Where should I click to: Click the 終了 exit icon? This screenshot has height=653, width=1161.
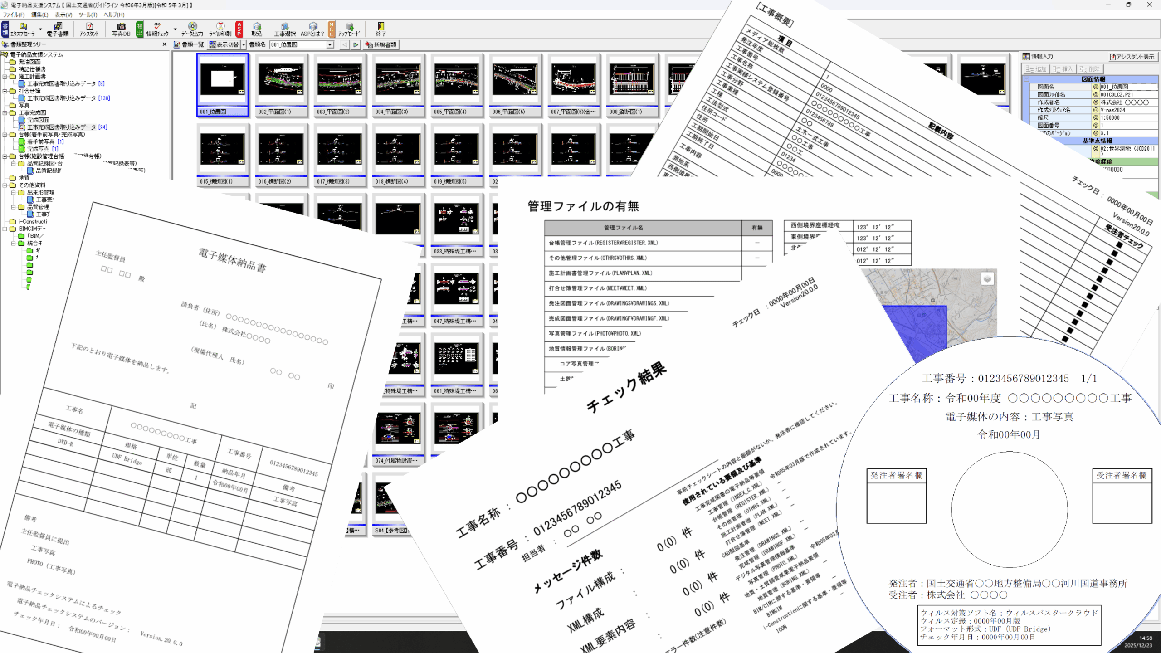[380, 29]
